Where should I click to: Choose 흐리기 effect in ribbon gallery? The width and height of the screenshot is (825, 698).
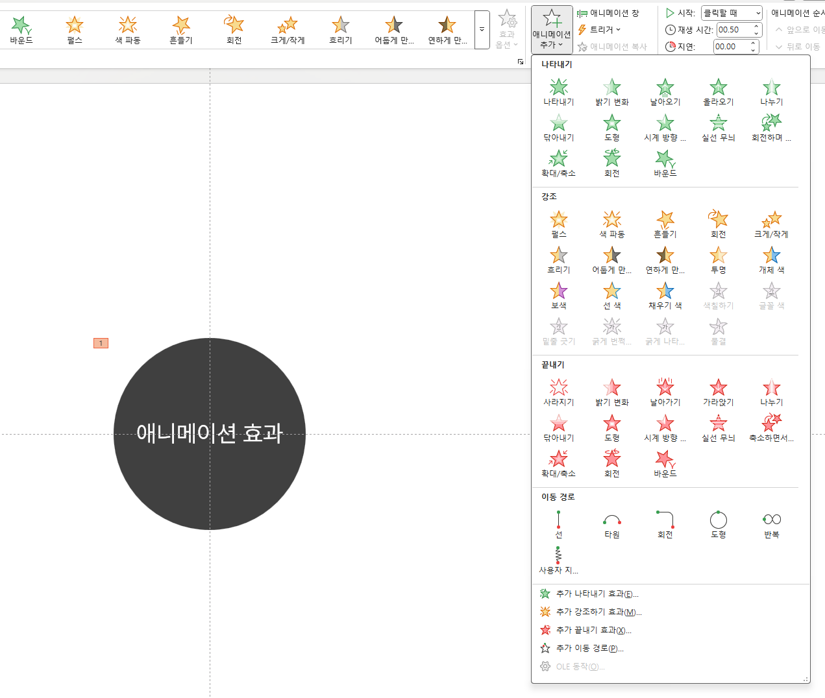click(341, 30)
